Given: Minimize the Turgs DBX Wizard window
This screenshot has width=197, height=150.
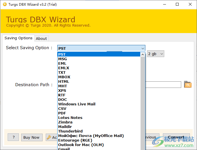Looking at the screenshot, I should [165, 5].
